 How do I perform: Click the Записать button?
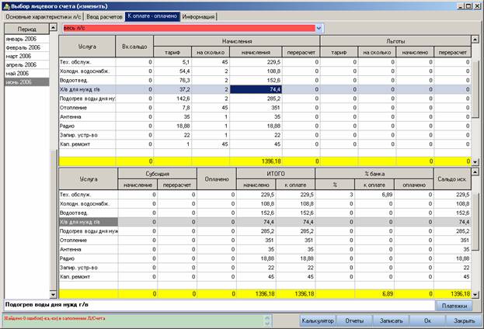tap(391, 320)
